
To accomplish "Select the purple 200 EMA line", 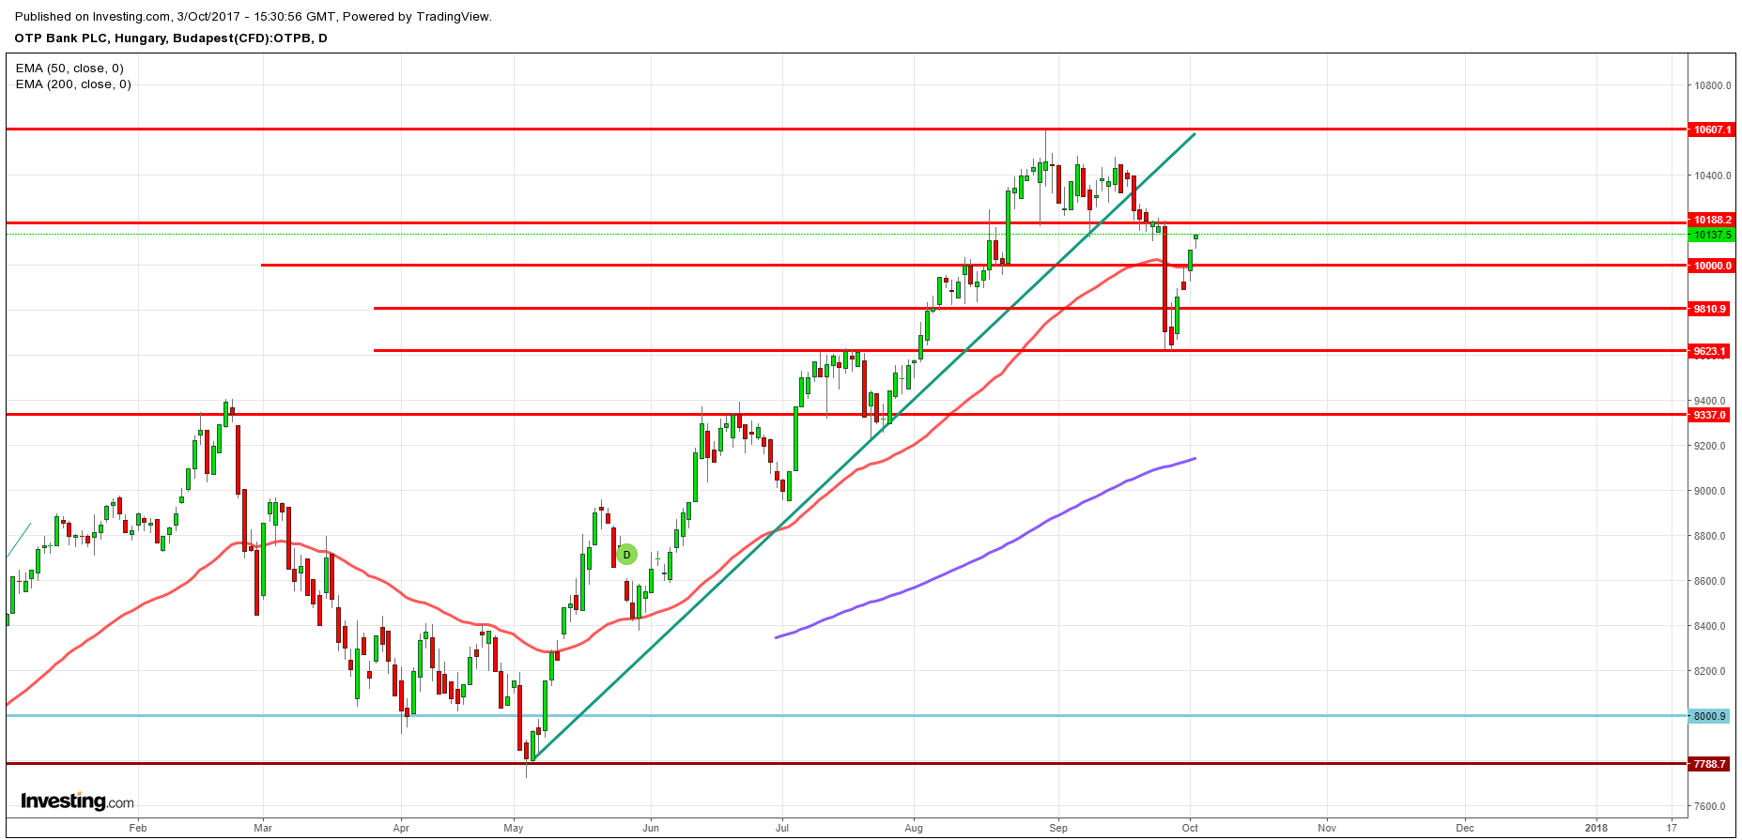I will (x=986, y=556).
